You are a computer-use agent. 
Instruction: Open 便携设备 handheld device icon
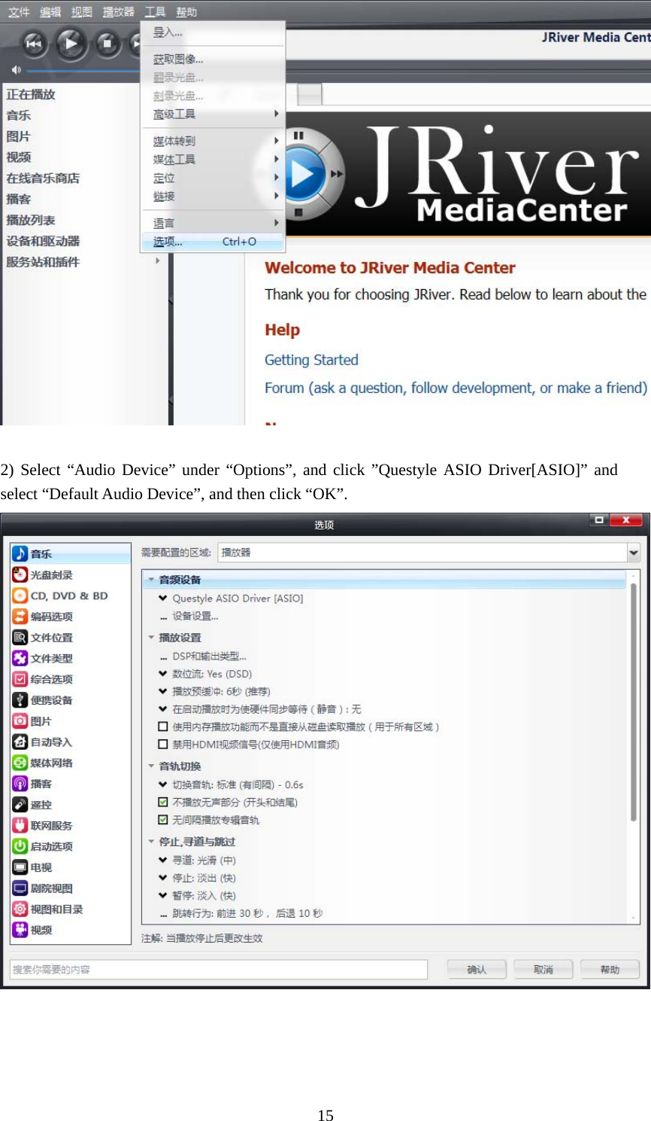click(x=20, y=700)
